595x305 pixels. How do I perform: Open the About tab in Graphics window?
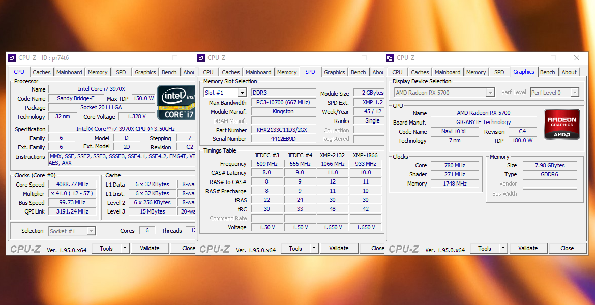[569, 72]
